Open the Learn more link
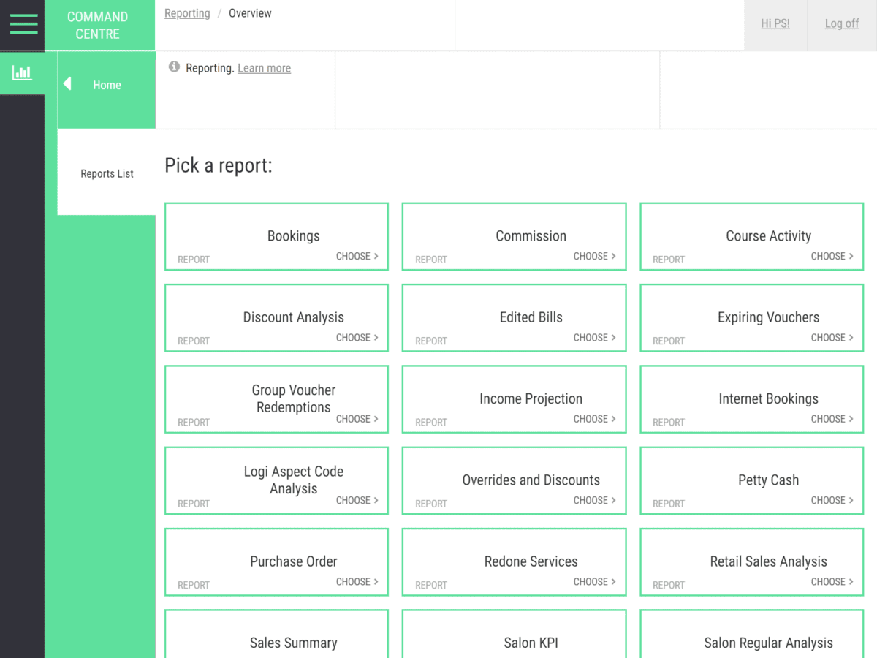877x658 pixels. click(264, 68)
